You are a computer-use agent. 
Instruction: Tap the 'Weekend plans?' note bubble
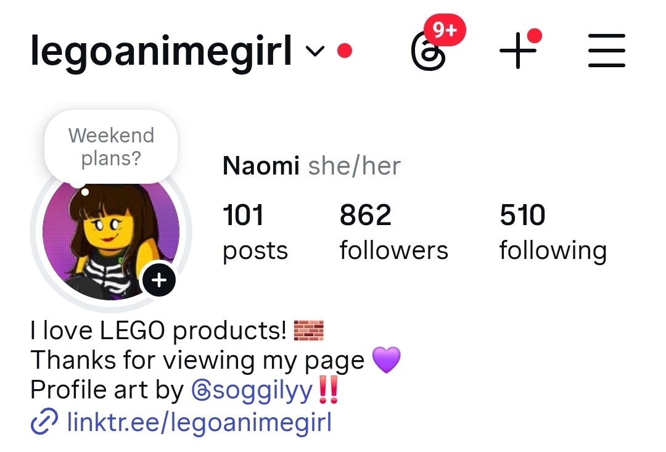tap(111, 147)
